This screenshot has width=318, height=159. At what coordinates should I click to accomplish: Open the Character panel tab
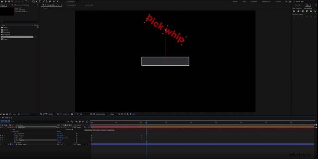pos(298,5)
